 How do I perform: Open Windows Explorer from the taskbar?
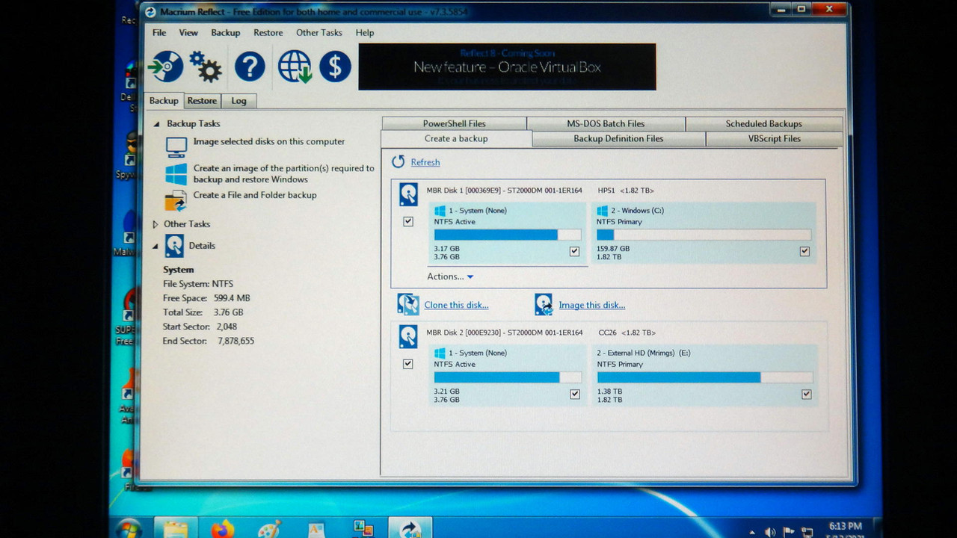176,529
